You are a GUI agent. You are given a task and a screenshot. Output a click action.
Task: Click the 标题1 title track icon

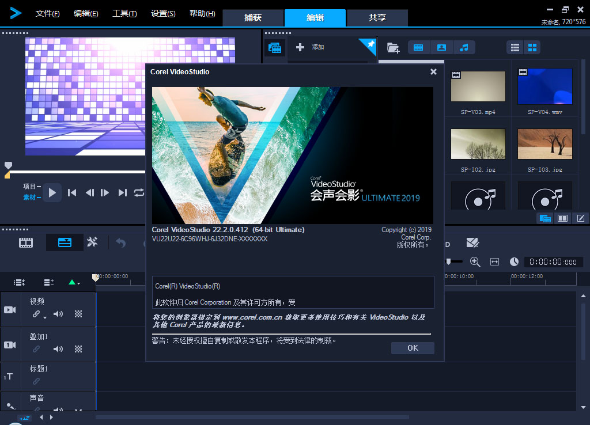tap(8, 376)
